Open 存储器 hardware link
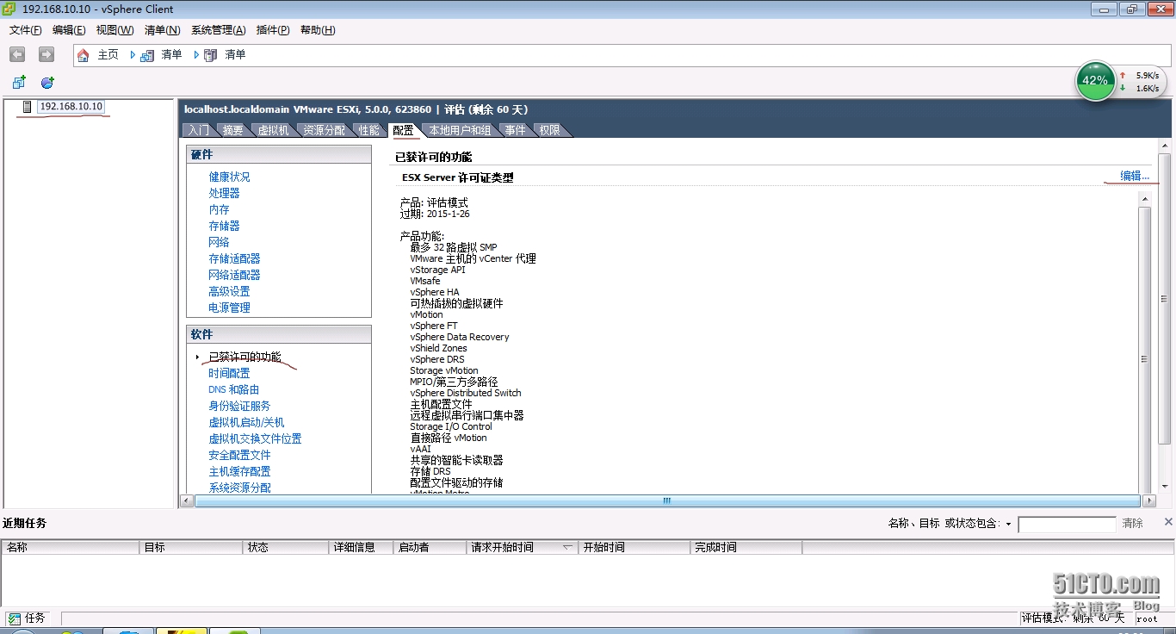The width and height of the screenshot is (1176, 634). click(x=224, y=226)
